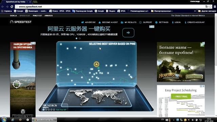Image resolution: width=217 pixels, height=122 pixels.
Task: Open the Login link
Action: point(178,22)
